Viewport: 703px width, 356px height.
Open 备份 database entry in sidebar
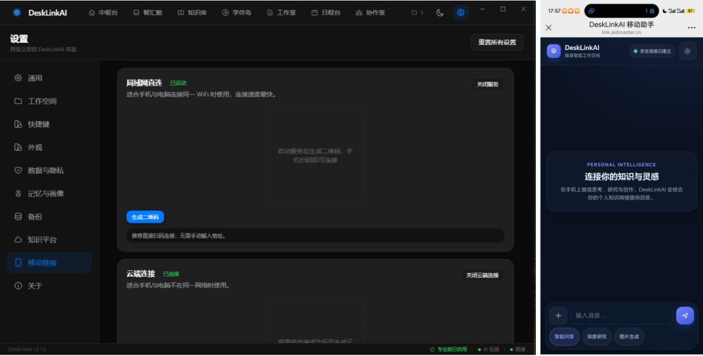click(x=49, y=216)
